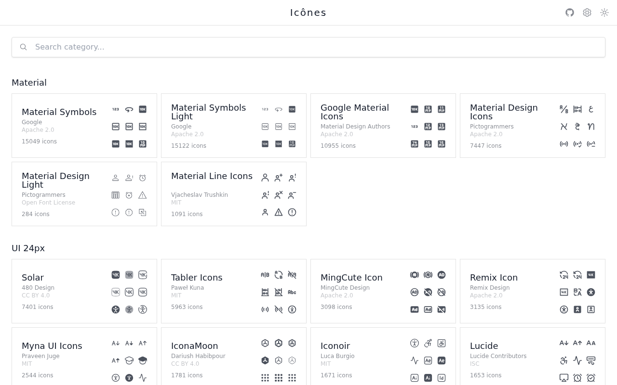This screenshot has height=385, width=617.
Task: Open the Remix Icon set
Action: click(494, 277)
